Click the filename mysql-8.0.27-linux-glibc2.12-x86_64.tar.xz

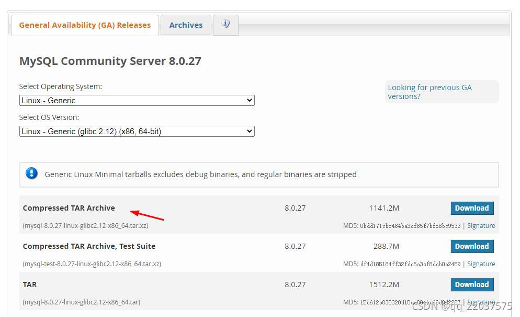[85, 226]
